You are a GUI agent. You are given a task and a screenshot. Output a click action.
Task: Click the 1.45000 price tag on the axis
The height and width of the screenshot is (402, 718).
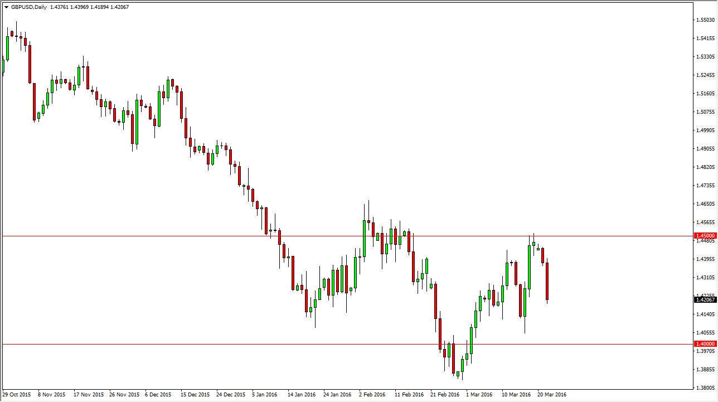[x=706, y=235]
